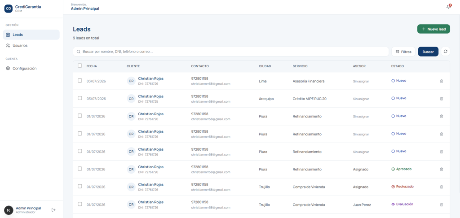Screen dimensions: 460x218
Task: Click the CLIENTE column header
Action: (133, 66)
